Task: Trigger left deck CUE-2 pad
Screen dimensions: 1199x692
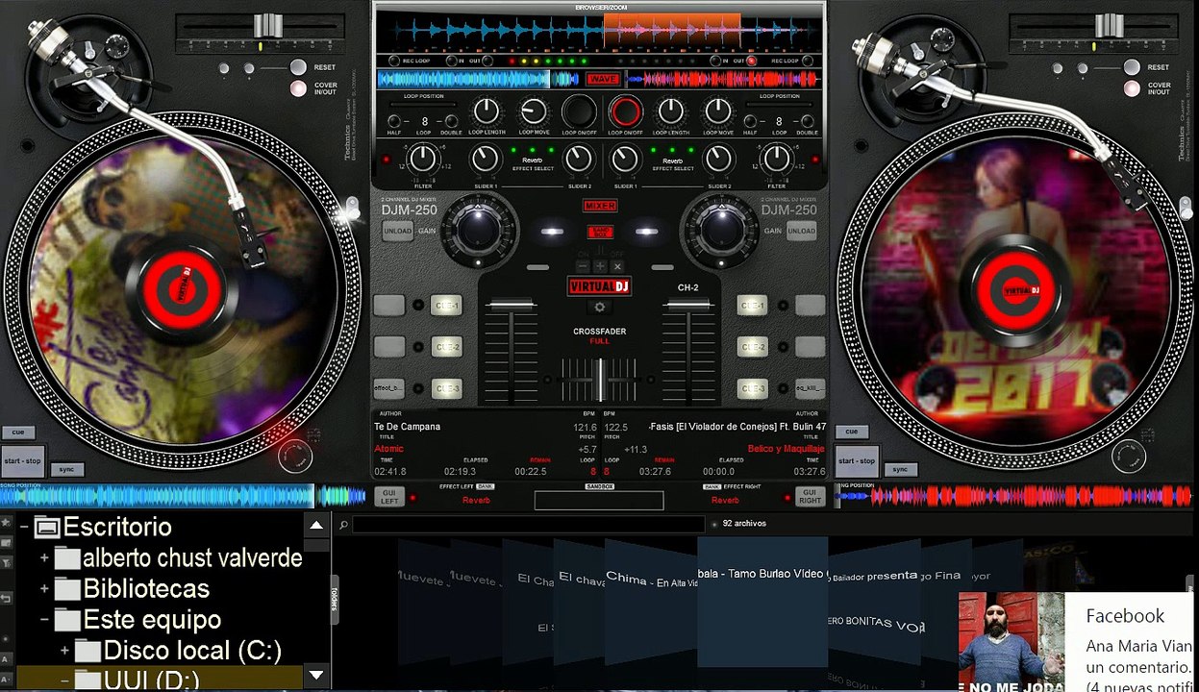Action: coord(446,347)
